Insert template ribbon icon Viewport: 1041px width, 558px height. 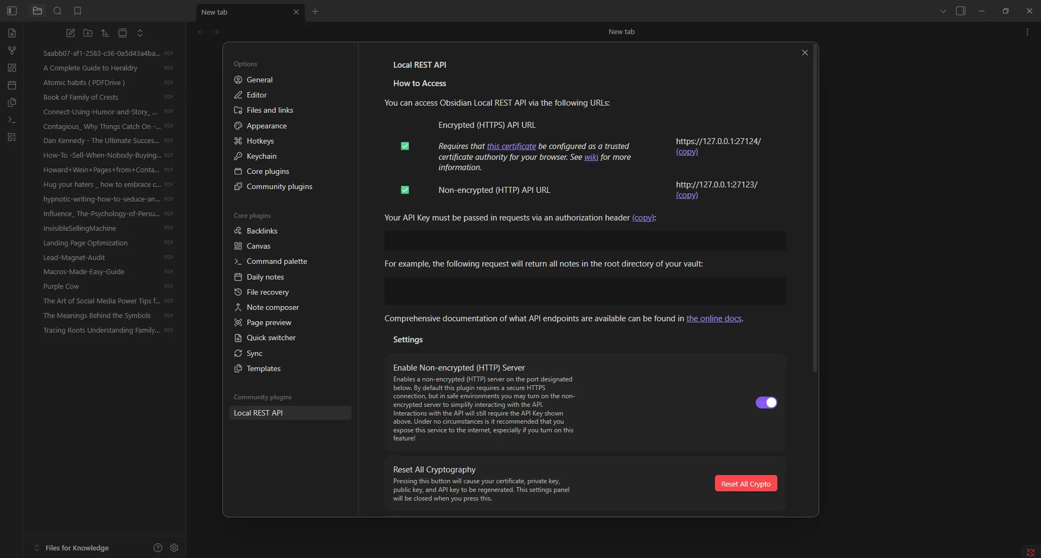point(12,102)
